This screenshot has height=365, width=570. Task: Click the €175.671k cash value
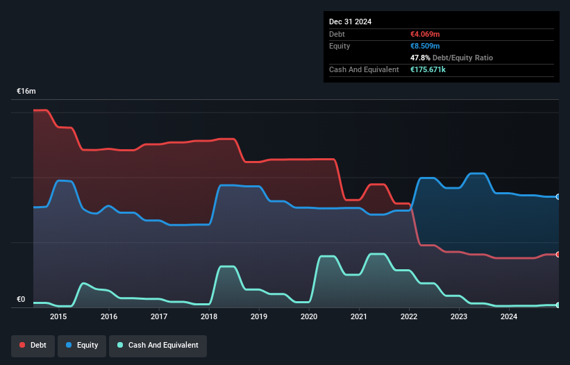(x=428, y=69)
